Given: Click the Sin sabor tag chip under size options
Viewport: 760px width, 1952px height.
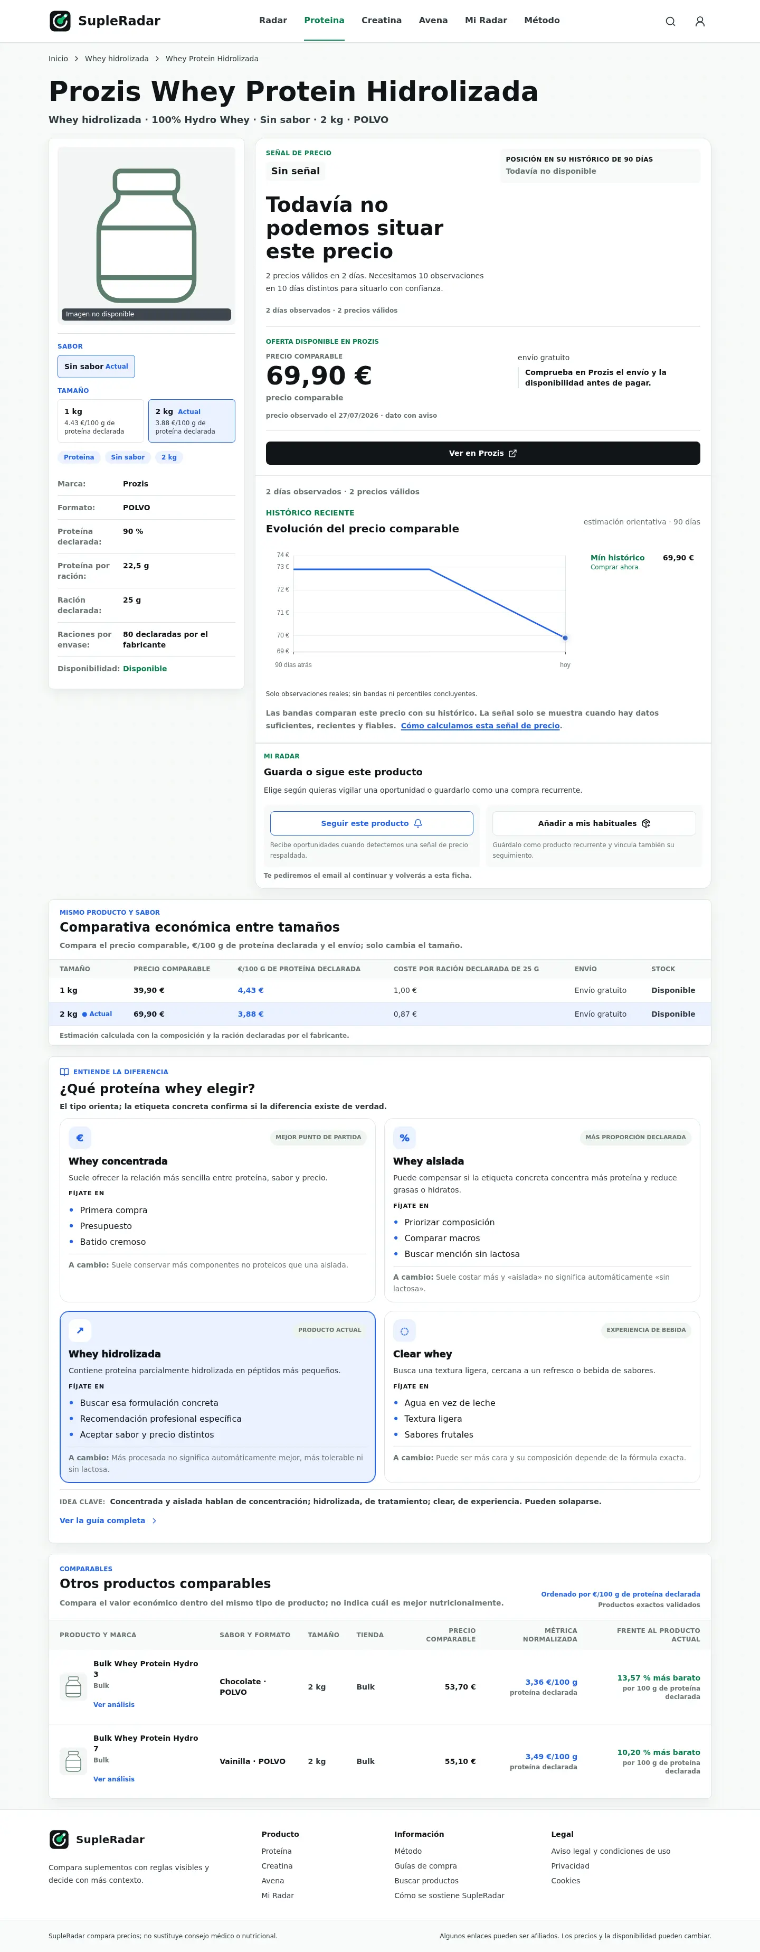Looking at the screenshot, I should click(128, 457).
